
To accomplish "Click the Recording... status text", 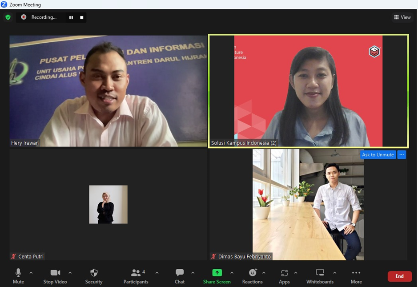I will (44, 17).
